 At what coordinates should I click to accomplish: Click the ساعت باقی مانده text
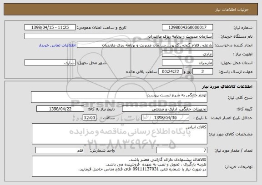coord(141,72)
